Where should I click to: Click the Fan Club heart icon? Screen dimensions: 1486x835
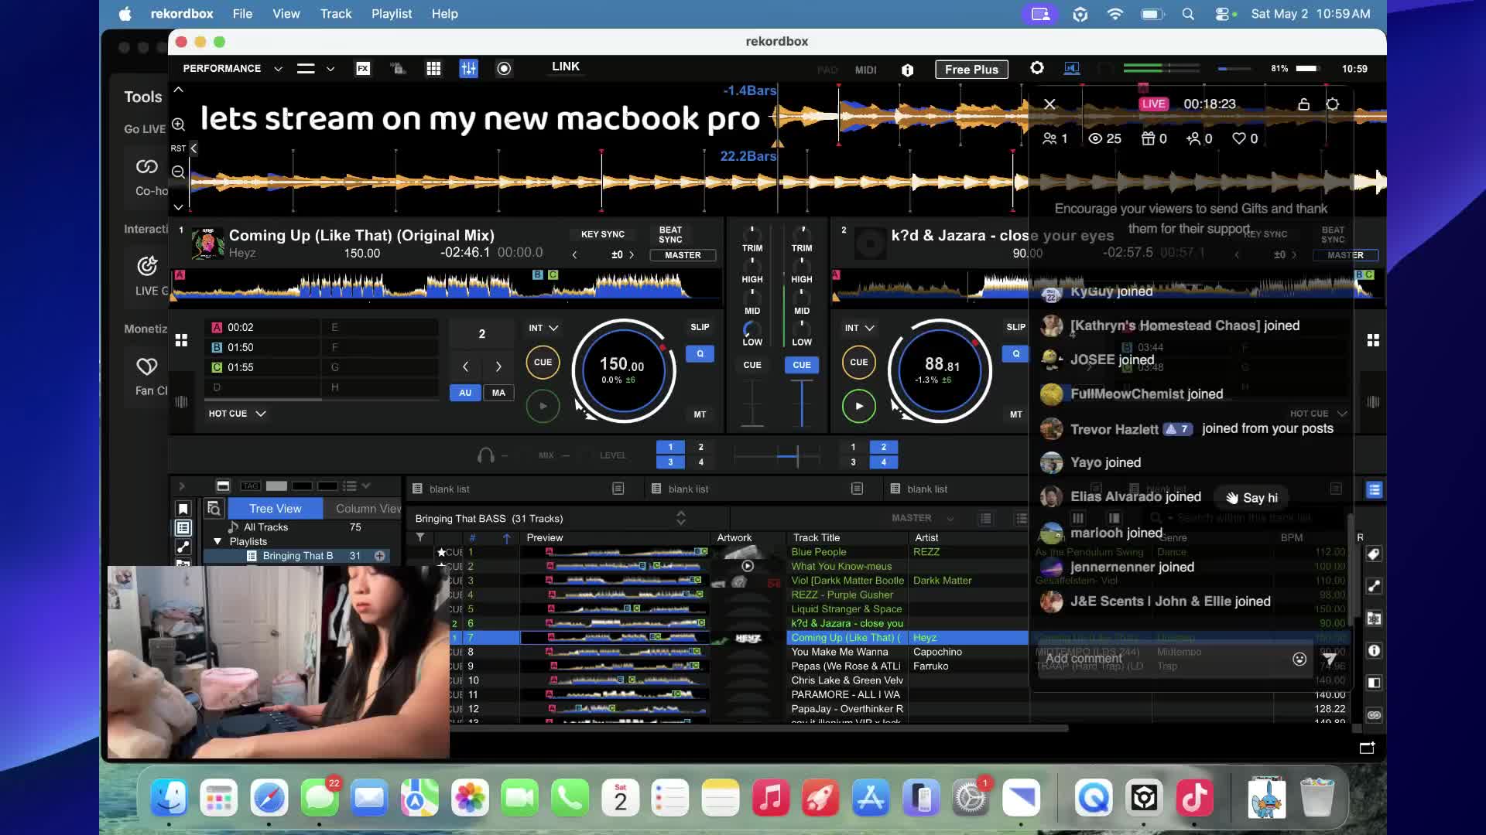click(x=147, y=366)
